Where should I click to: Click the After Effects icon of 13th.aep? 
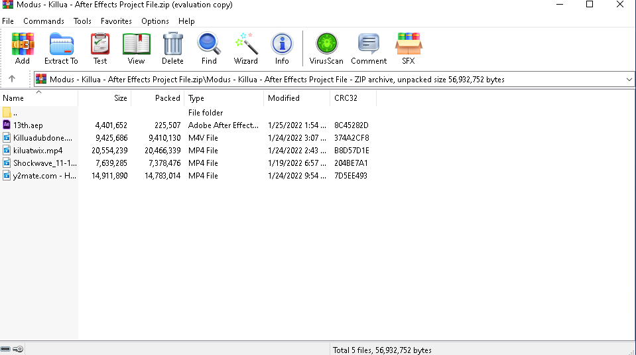[x=7, y=125]
